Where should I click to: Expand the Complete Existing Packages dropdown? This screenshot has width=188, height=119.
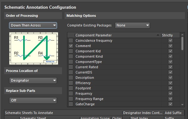(x=132, y=25)
